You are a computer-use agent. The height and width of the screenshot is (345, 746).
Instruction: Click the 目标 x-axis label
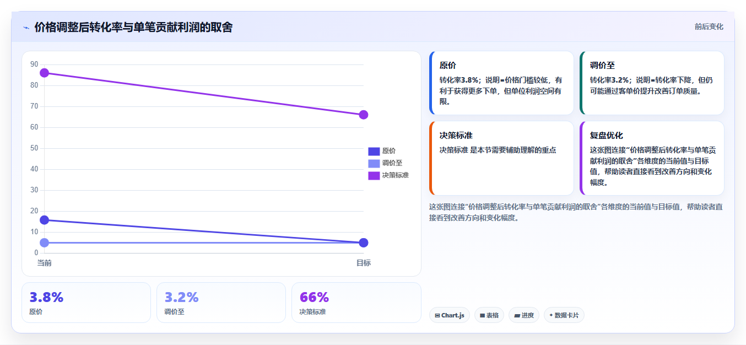pos(364,263)
